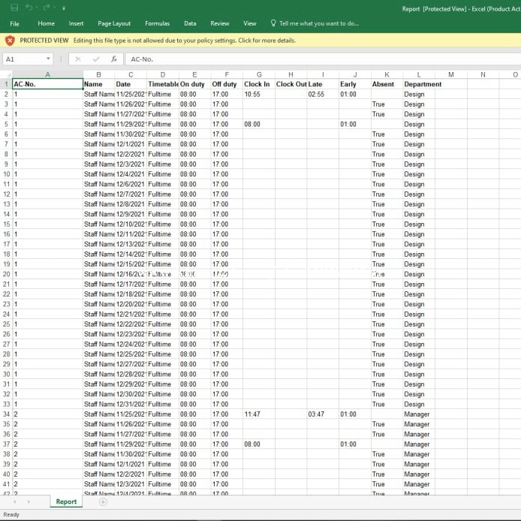This screenshot has width=521, height=521.
Task: Click the Save icon in the title bar
Action: point(14,8)
